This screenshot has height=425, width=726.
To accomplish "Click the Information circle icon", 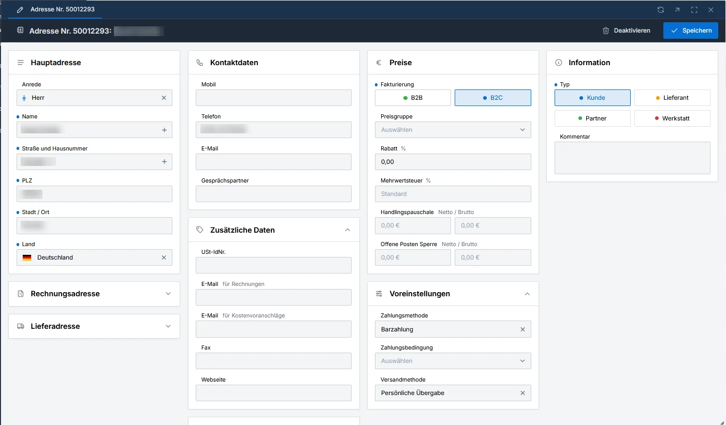I will coord(559,63).
